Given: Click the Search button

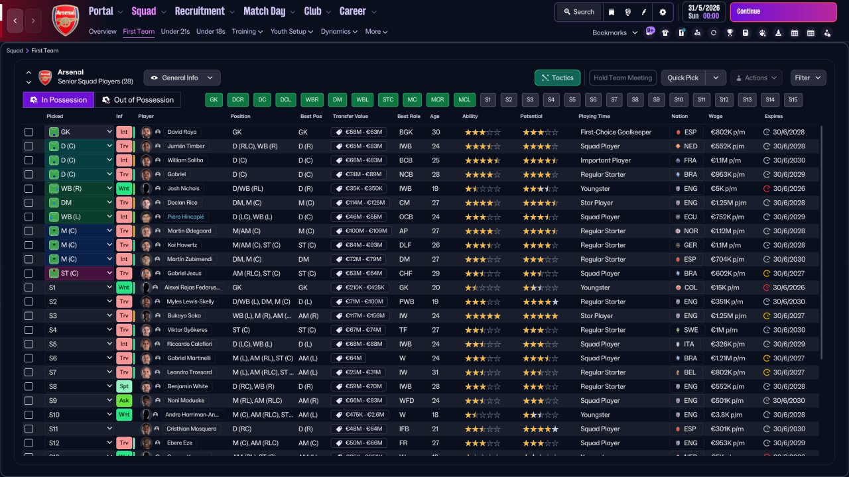Looking at the screenshot, I should pos(579,12).
